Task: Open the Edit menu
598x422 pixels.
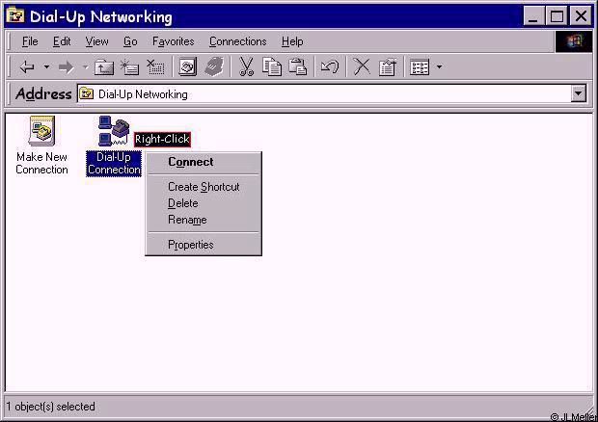Action: [x=62, y=41]
